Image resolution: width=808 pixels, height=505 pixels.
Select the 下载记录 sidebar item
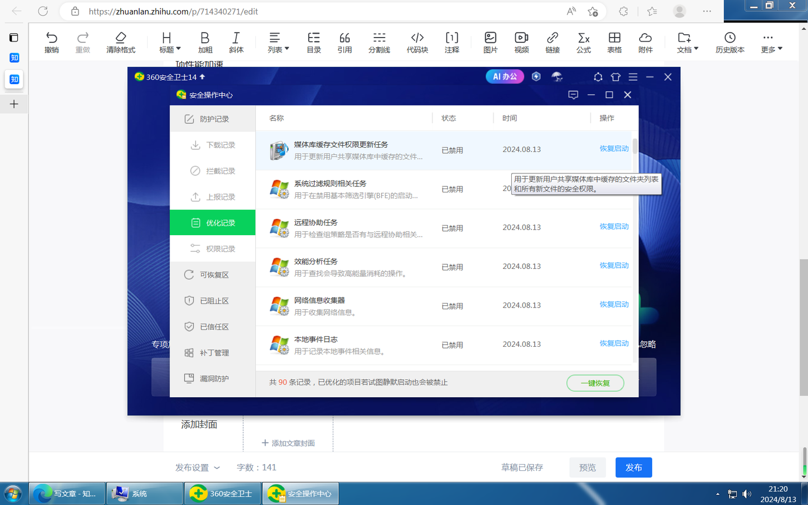pyautogui.click(x=213, y=145)
